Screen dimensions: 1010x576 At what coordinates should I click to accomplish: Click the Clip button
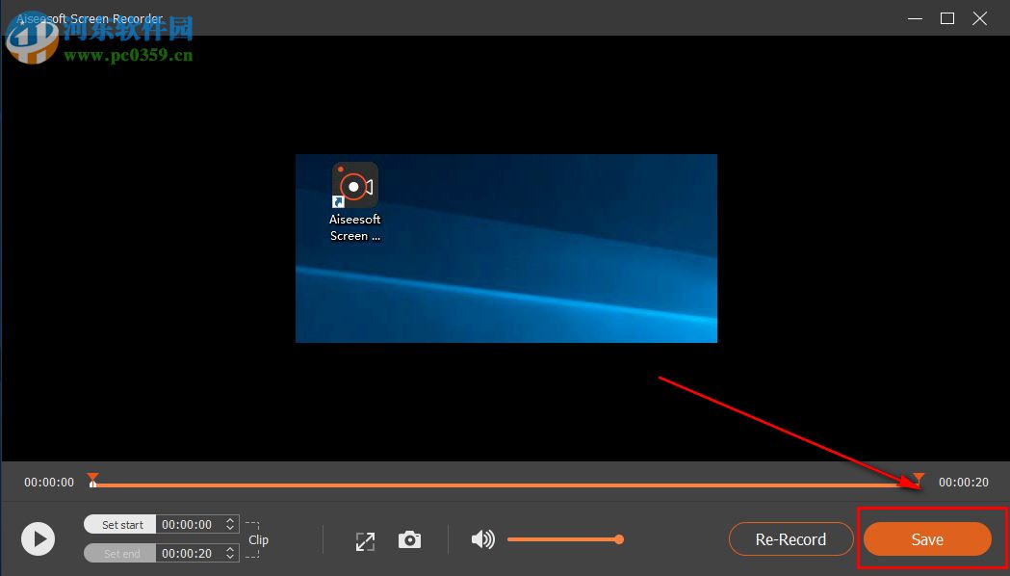(x=258, y=540)
